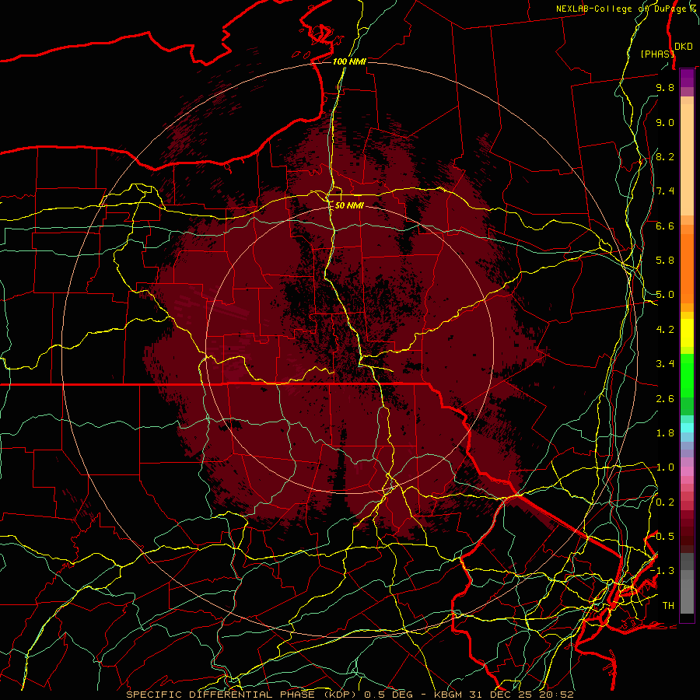Viewport: 700px width, 700px height.
Task: Click the pink band near the 1.0 value
Action: tap(687, 471)
